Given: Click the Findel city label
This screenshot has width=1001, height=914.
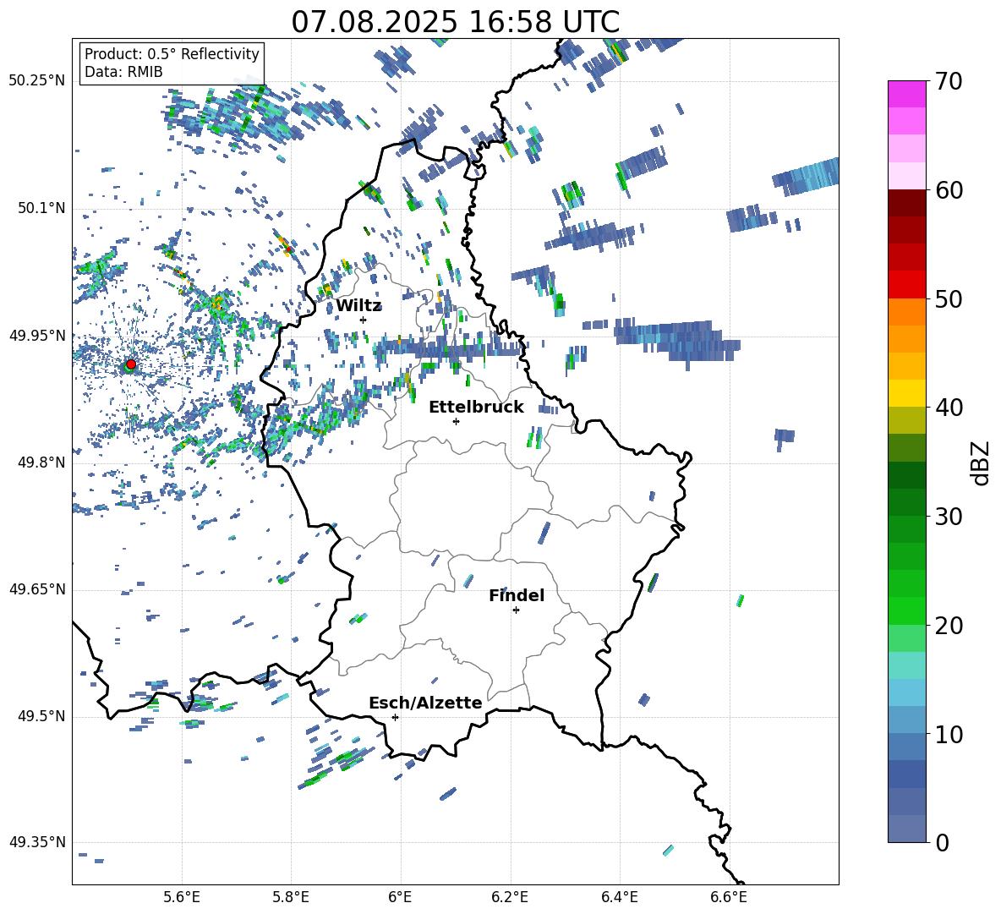Looking at the screenshot, I should tap(517, 595).
